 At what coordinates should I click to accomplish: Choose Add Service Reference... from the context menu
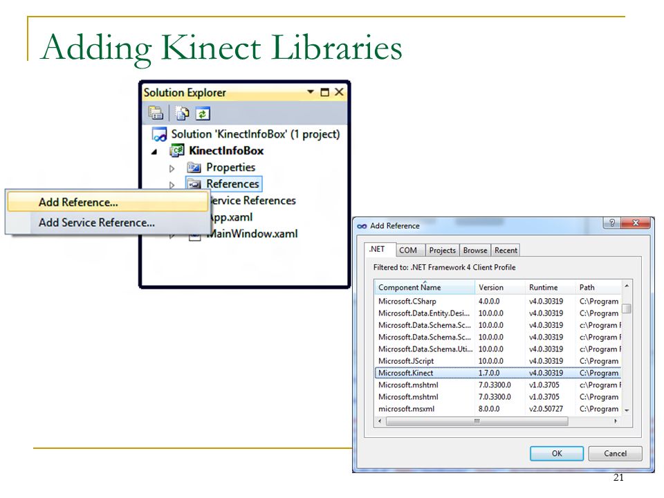tap(108, 222)
